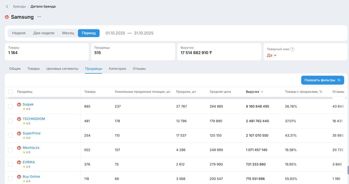
Task: Check the SuperPrice row checkbox
Action: [10, 135]
